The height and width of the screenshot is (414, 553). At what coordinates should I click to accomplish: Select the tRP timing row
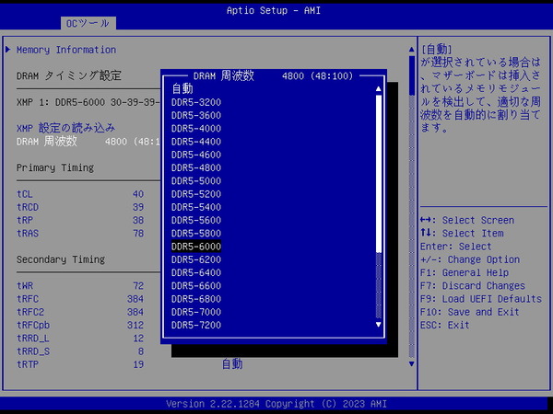(80, 220)
